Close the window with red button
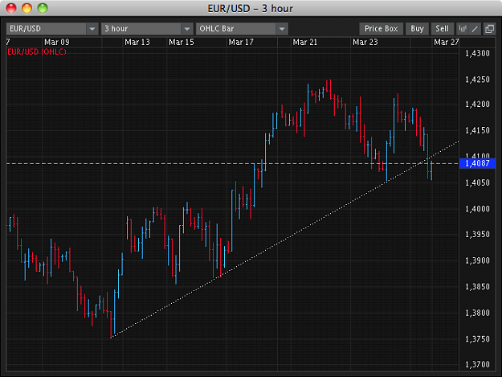Viewport: 502px width, 377px height. point(11,8)
